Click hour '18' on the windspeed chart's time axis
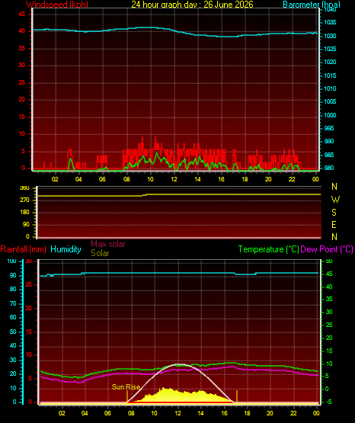355x423 pixels. (245, 179)
